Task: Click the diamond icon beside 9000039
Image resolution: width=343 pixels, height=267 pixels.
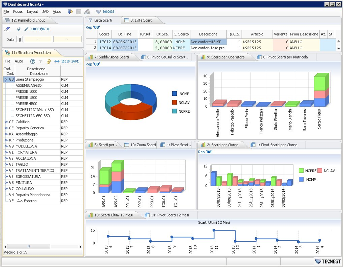Action: [x=99, y=12]
